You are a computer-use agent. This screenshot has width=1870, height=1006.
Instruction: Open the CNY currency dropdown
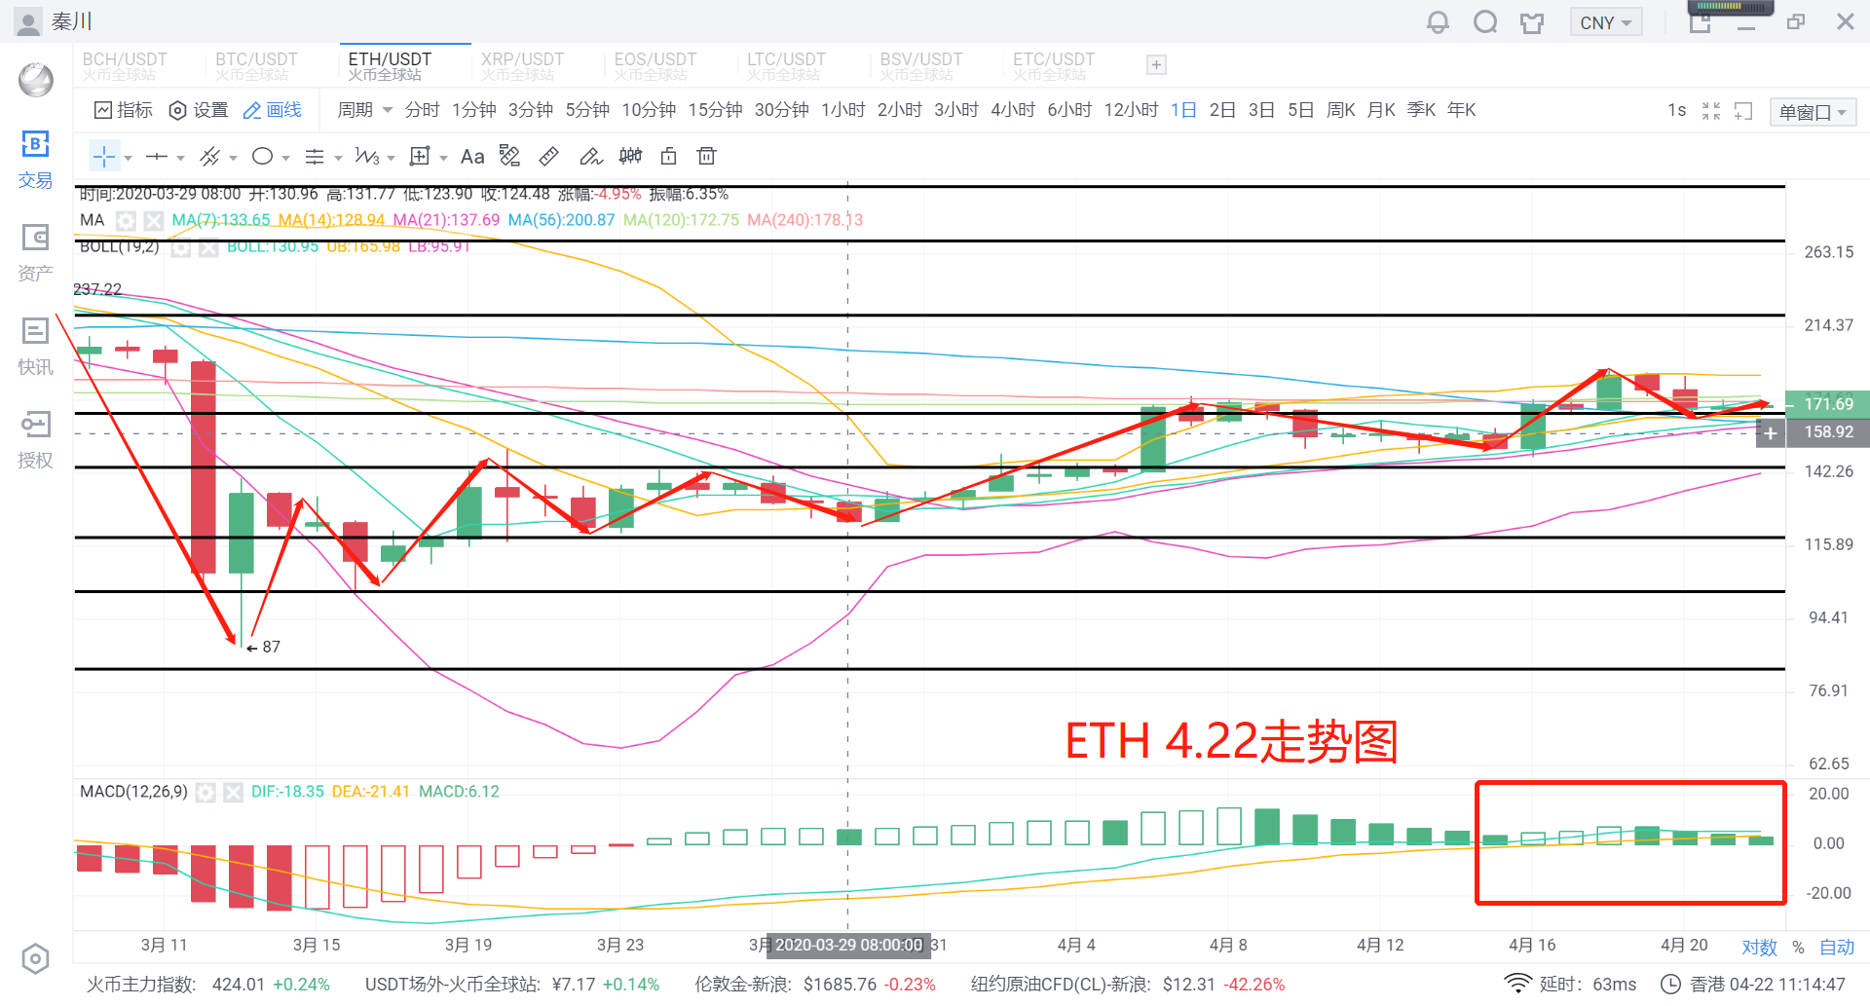point(1605,22)
